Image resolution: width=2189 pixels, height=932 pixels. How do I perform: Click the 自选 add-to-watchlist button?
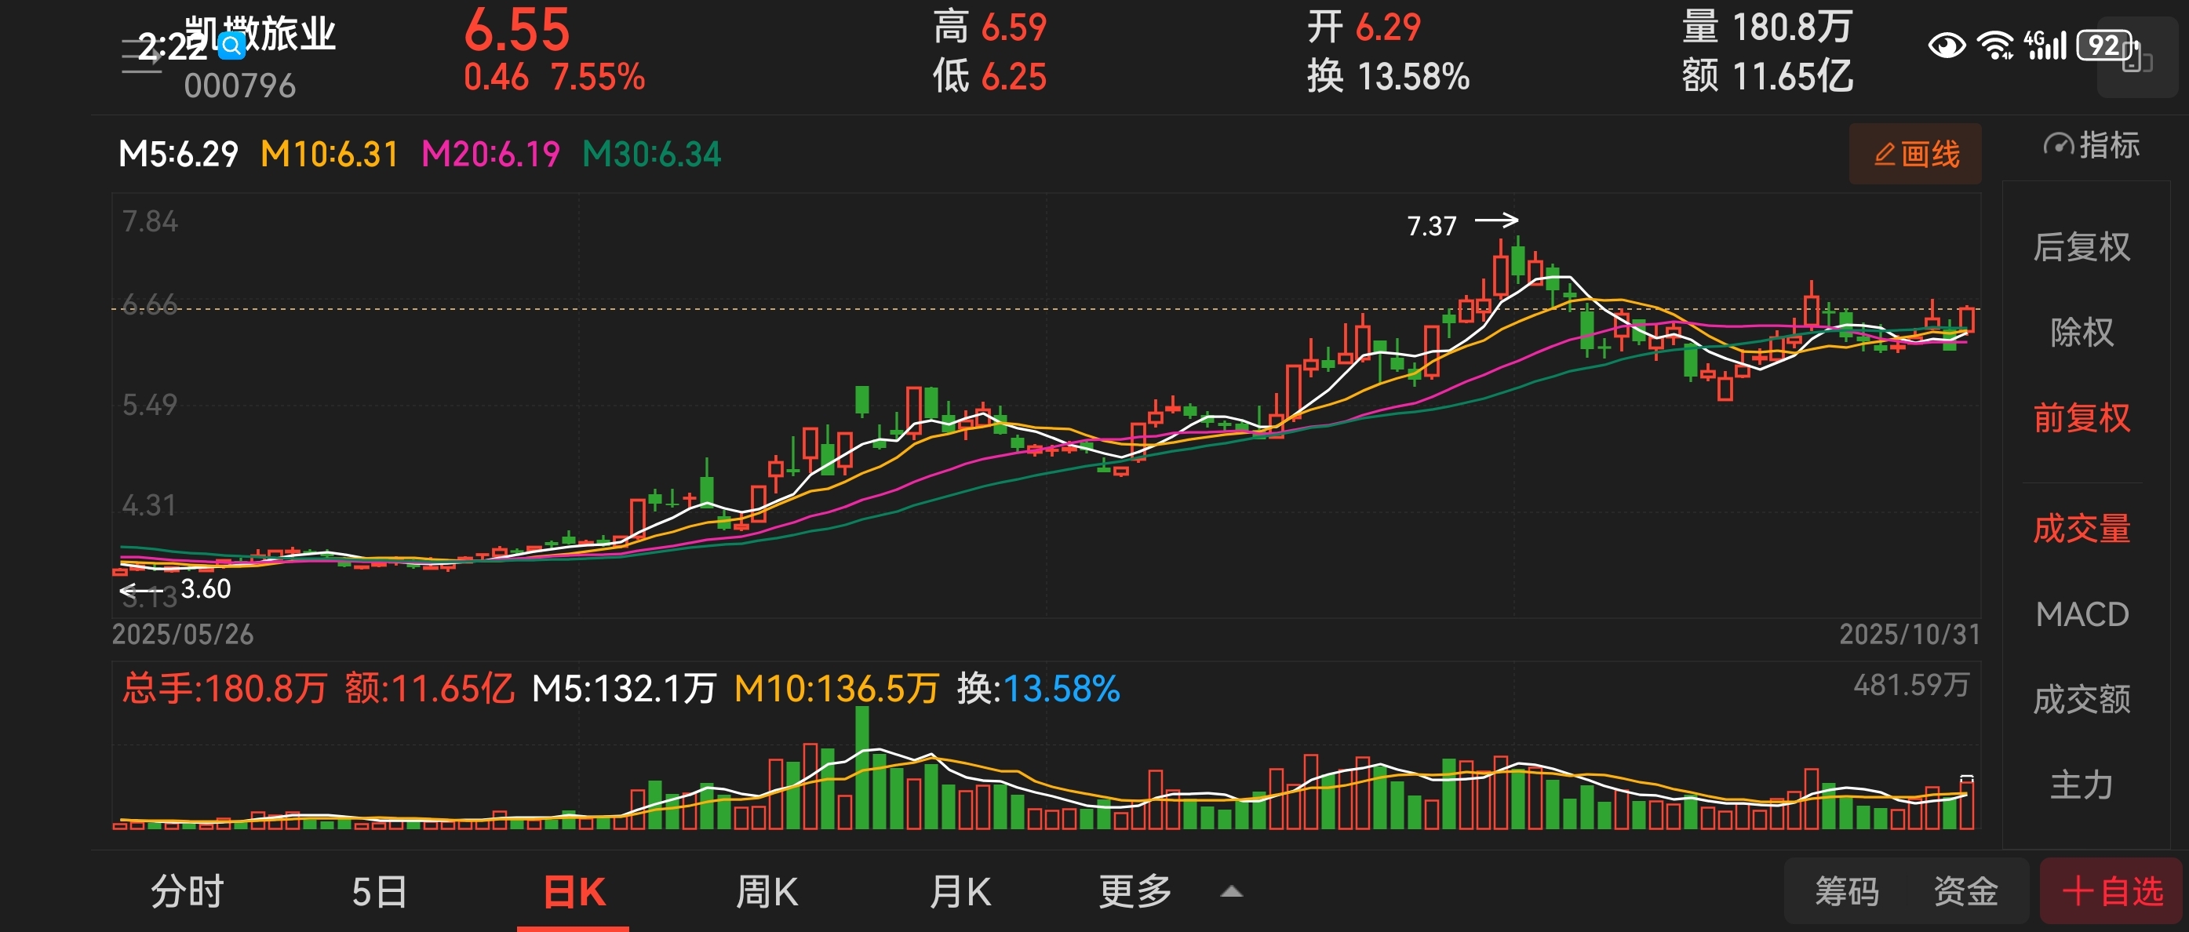(x=2111, y=892)
